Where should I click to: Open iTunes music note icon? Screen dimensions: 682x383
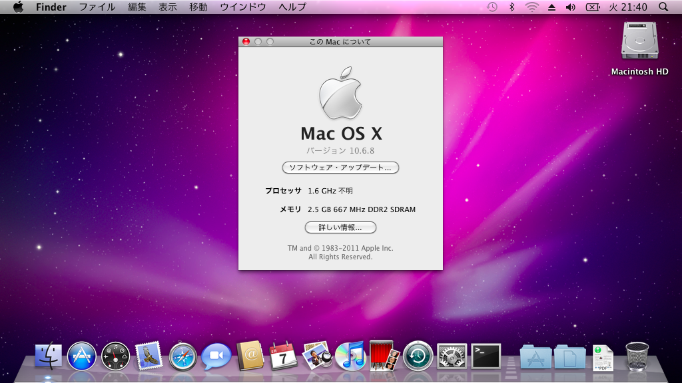tap(350, 356)
